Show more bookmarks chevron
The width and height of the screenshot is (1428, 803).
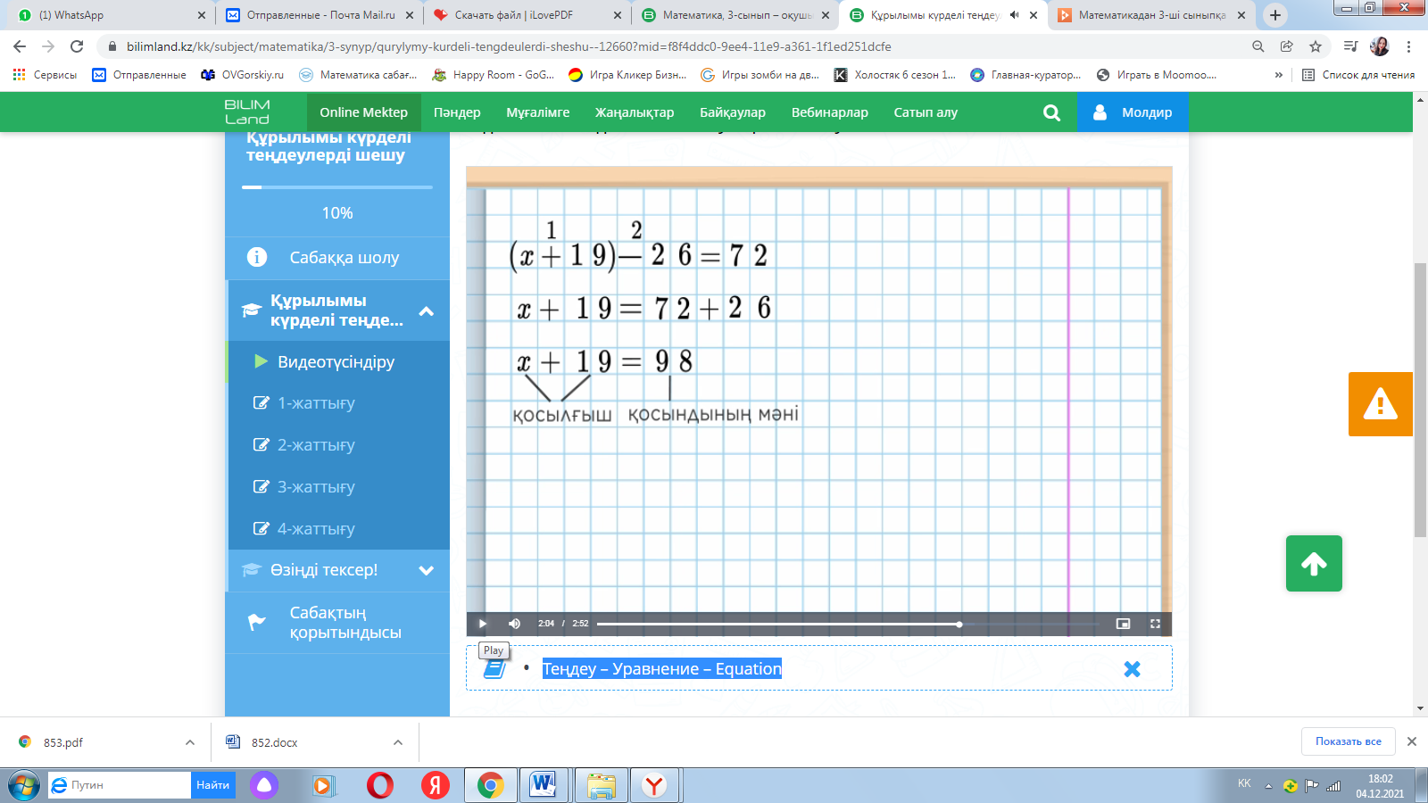[x=1279, y=75]
